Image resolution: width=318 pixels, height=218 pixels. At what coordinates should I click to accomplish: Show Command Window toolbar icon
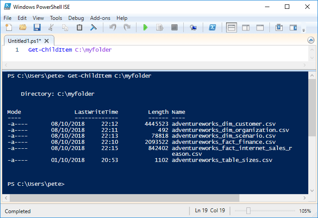[279, 27]
